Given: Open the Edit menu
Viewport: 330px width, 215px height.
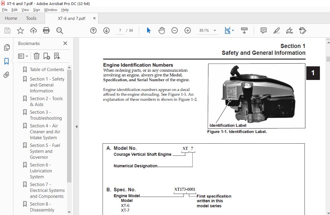Looking at the screenshot, I should coord(14,10).
